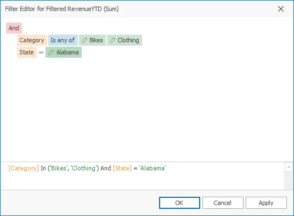Edit the Alabama value
The width and height of the screenshot is (294, 216).
pos(64,52)
